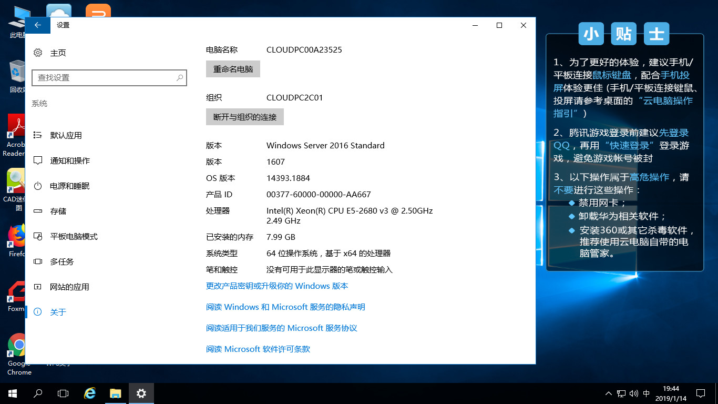718x404 pixels.
Task: Open File Explorer from taskbar
Action: pyautogui.click(x=116, y=393)
